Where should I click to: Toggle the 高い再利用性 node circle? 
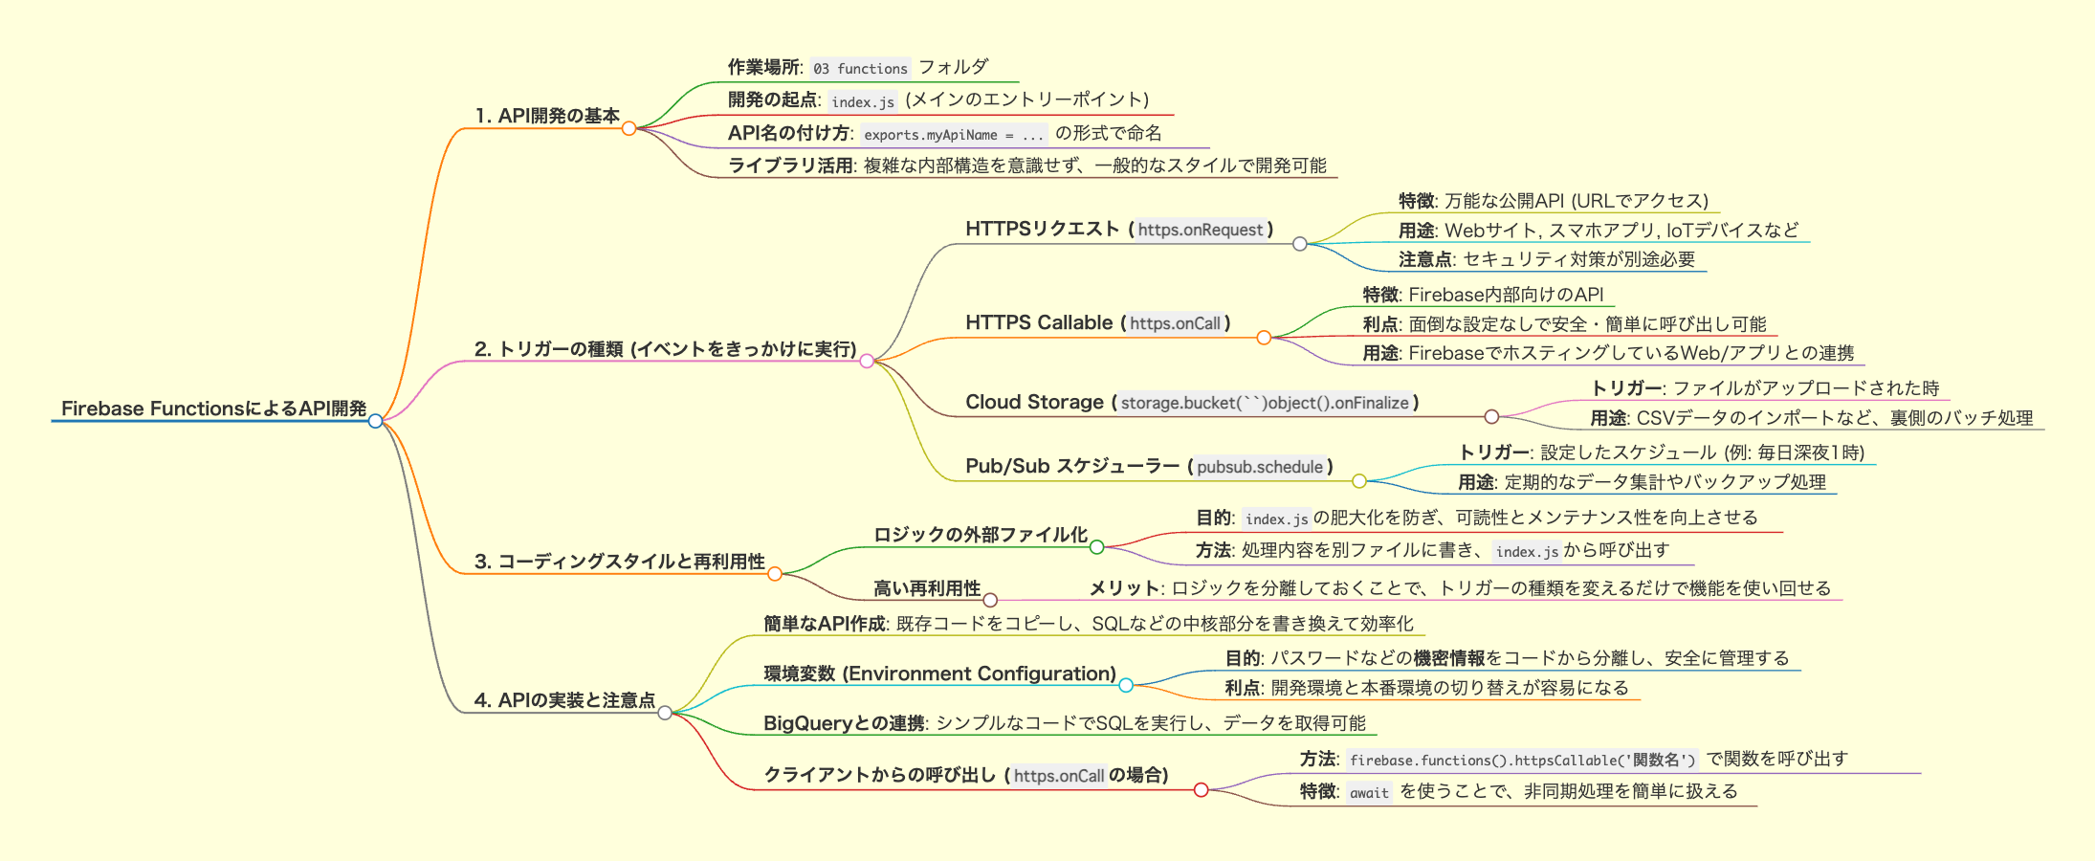pyautogui.click(x=991, y=601)
